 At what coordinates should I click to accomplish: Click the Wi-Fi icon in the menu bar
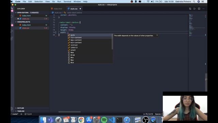pyautogui.click(x=148, y=1)
